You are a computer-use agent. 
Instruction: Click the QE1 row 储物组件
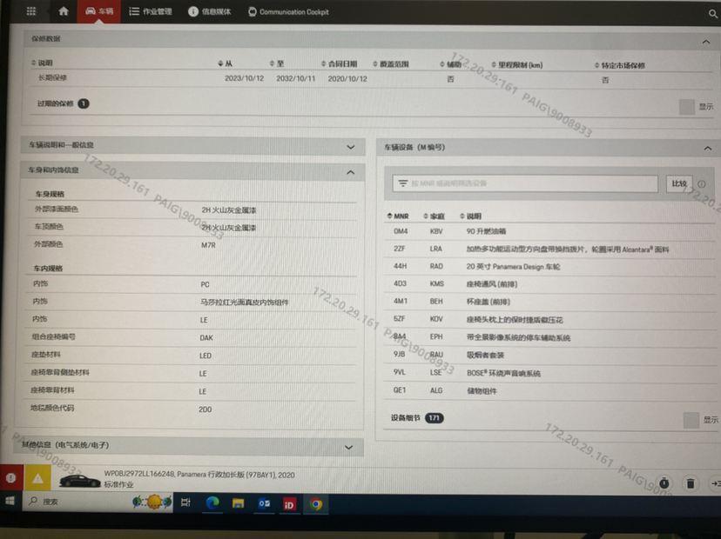(x=549, y=390)
